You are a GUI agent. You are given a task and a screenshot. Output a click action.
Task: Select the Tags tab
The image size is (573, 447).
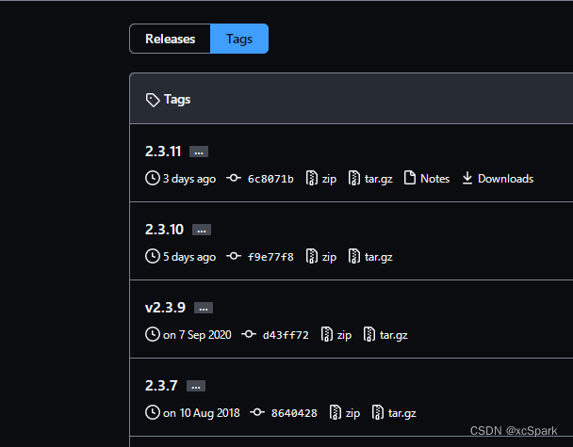click(x=239, y=39)
